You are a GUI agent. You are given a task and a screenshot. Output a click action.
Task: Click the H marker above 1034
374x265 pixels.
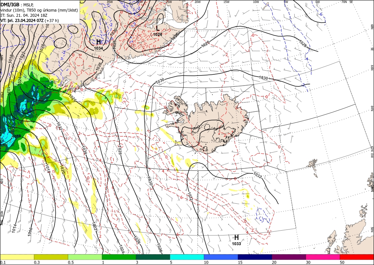(x=99, y=42)
